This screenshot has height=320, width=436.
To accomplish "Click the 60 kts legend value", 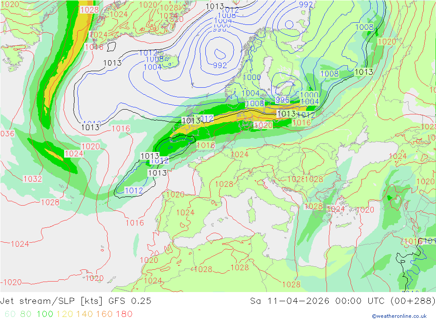I will (10, 314).
